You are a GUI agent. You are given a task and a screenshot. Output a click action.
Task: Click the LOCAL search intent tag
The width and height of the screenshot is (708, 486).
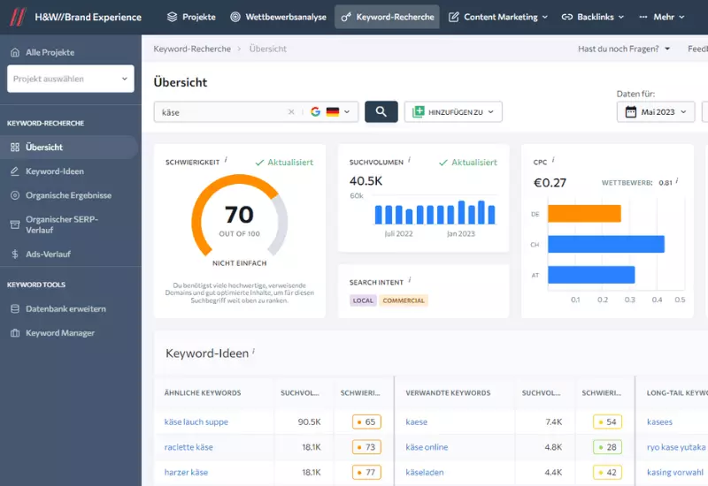pos(363,300)
